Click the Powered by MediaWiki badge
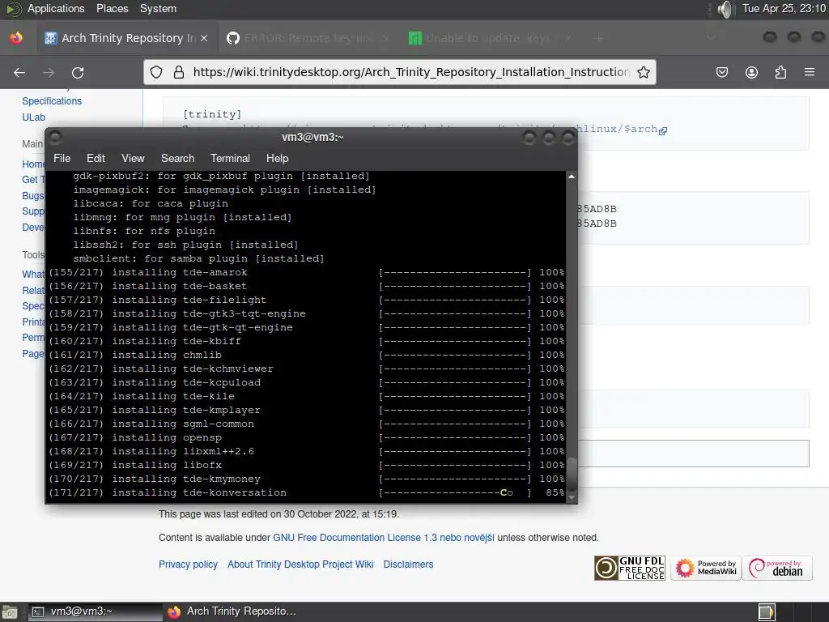 tap(706, 569)
